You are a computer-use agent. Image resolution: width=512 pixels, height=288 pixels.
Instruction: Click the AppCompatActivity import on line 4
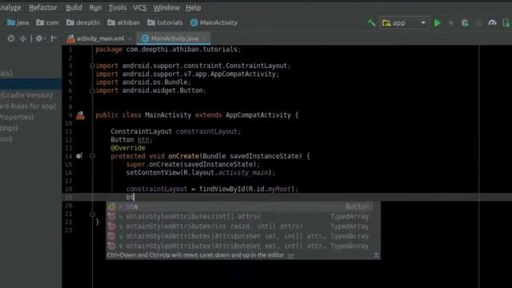click(x=187, y=74)
